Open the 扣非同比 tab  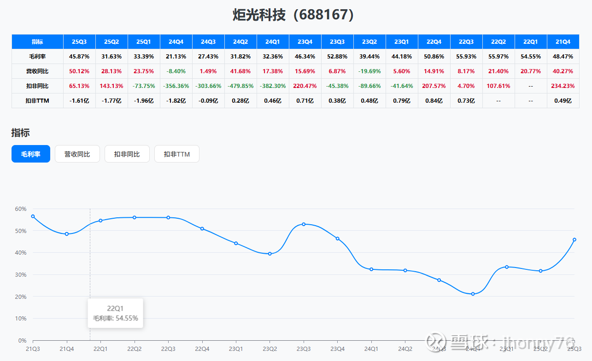127,154
